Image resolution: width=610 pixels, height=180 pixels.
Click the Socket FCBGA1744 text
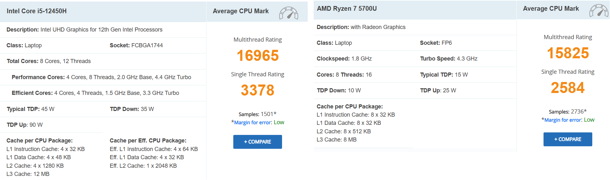(x=136, y=45)
